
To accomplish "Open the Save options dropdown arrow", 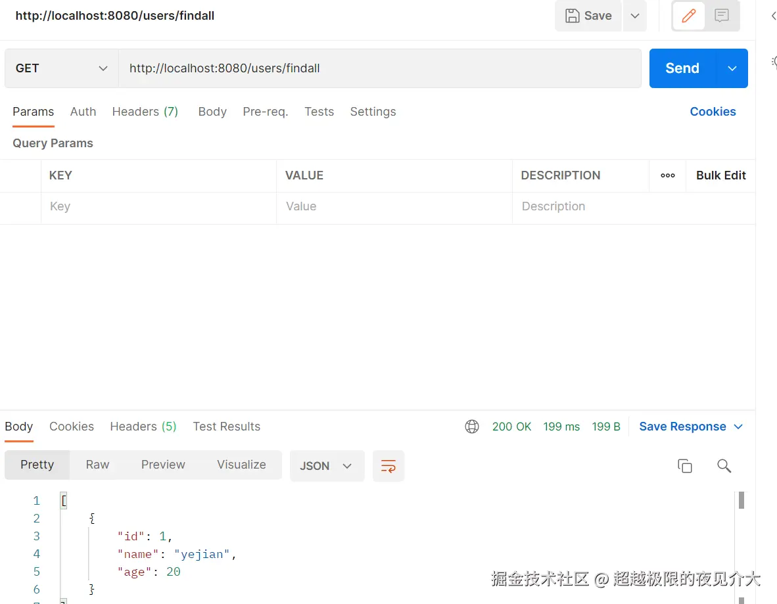I will point(635,16).
